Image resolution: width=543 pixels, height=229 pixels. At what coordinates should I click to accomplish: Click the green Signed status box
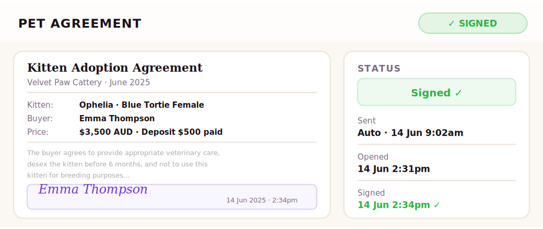(x=436, y=92)
